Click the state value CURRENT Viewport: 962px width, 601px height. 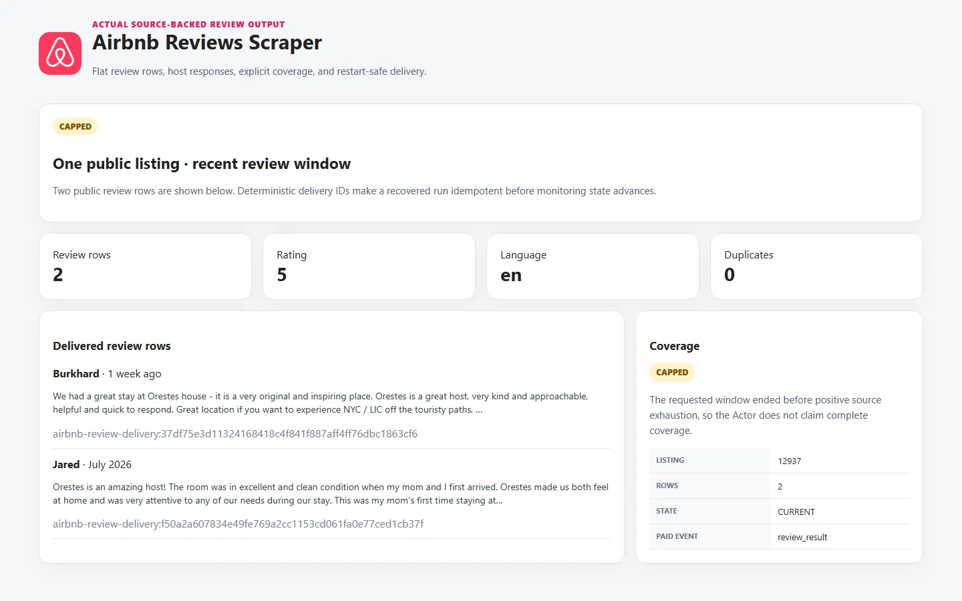[x=796, y=512]
